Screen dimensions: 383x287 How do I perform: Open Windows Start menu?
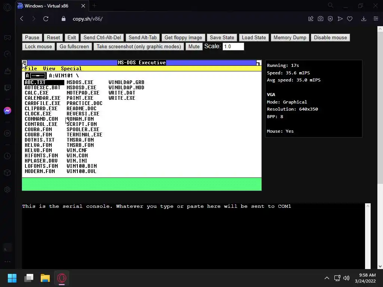click(x=12, y=278)
